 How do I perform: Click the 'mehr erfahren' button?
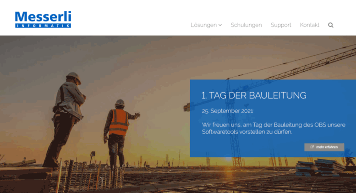(324, 147)
